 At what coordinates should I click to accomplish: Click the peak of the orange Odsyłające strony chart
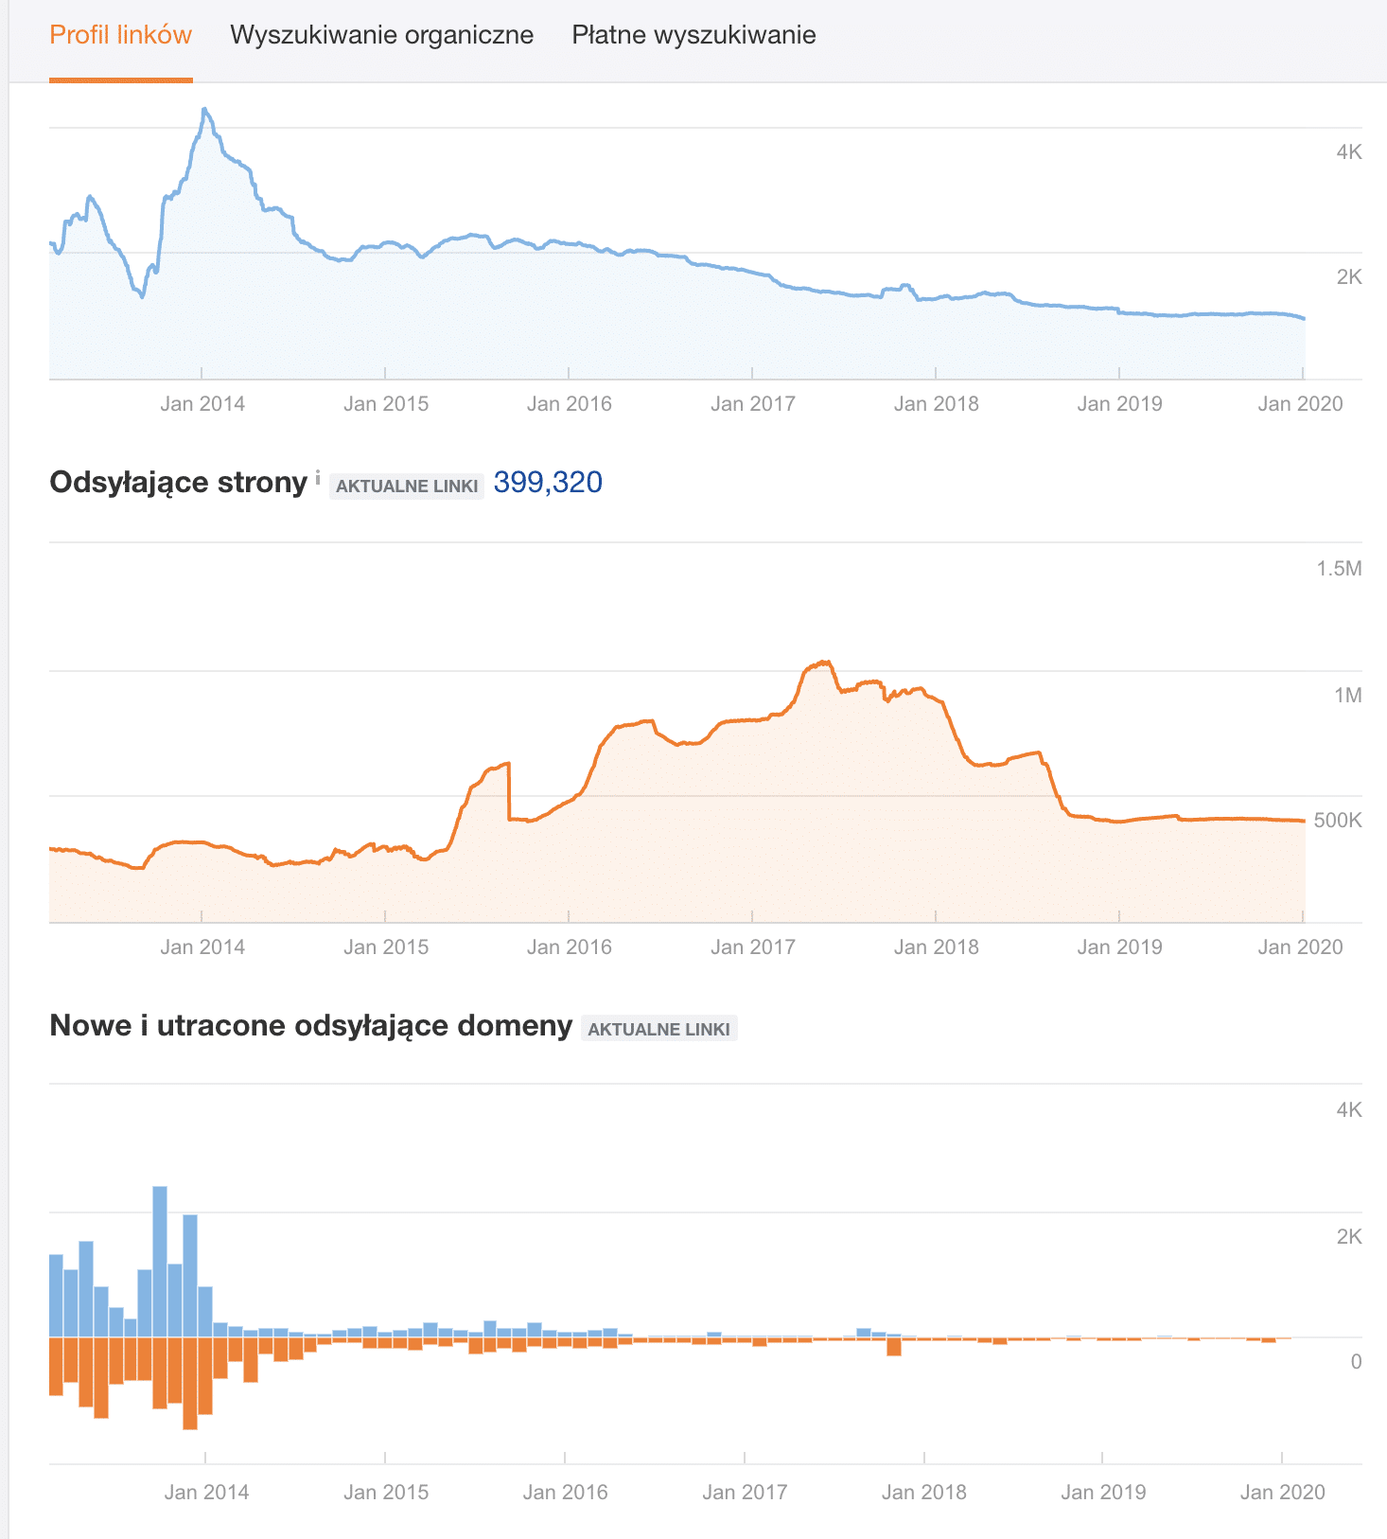click(825, 663)
